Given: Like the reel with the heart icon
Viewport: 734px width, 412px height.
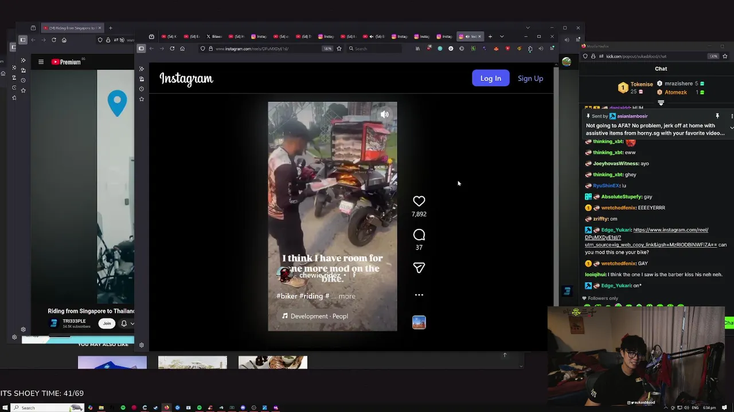Looking at the screenshot, I should [x=419, y=201].
